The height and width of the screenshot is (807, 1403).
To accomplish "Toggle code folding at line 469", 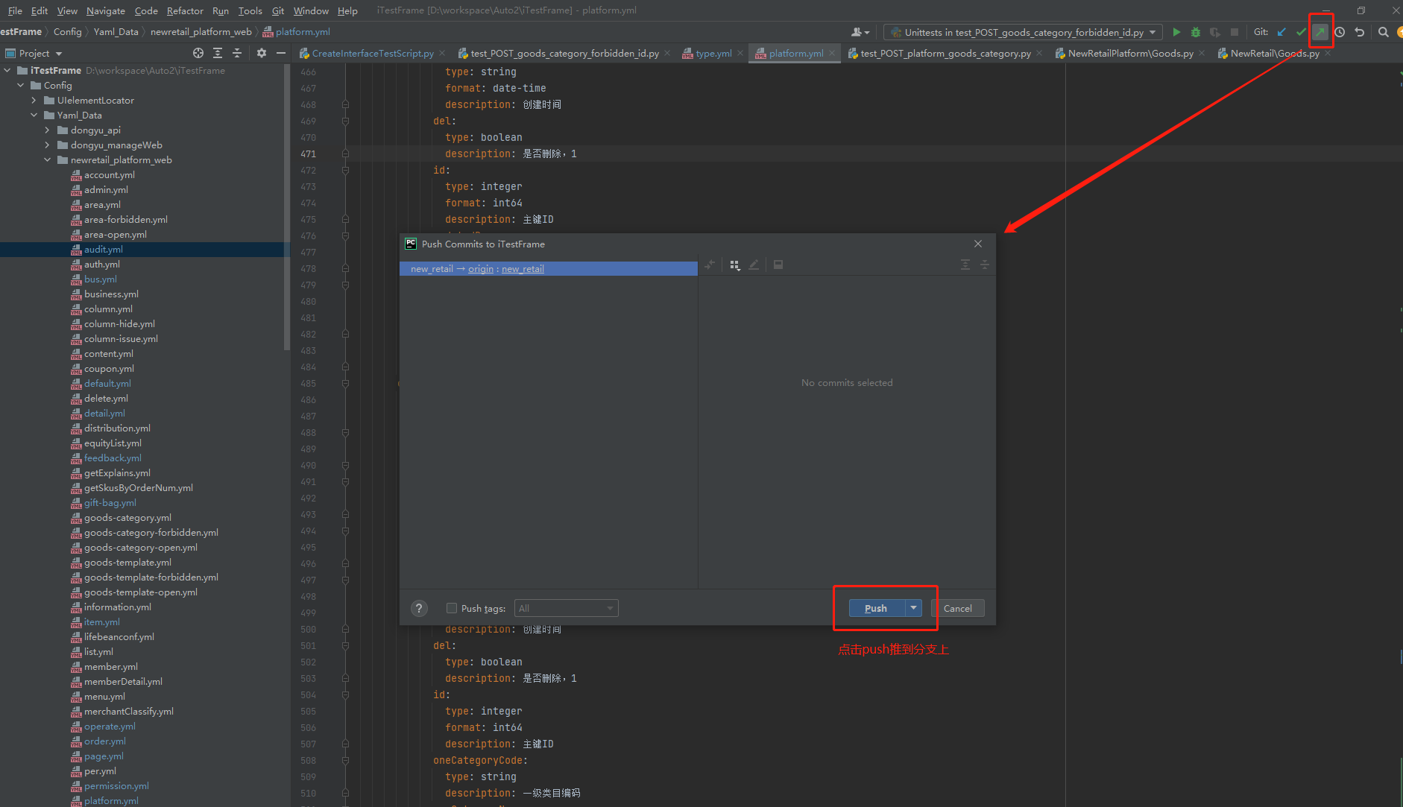I will [x=345, y=121].
